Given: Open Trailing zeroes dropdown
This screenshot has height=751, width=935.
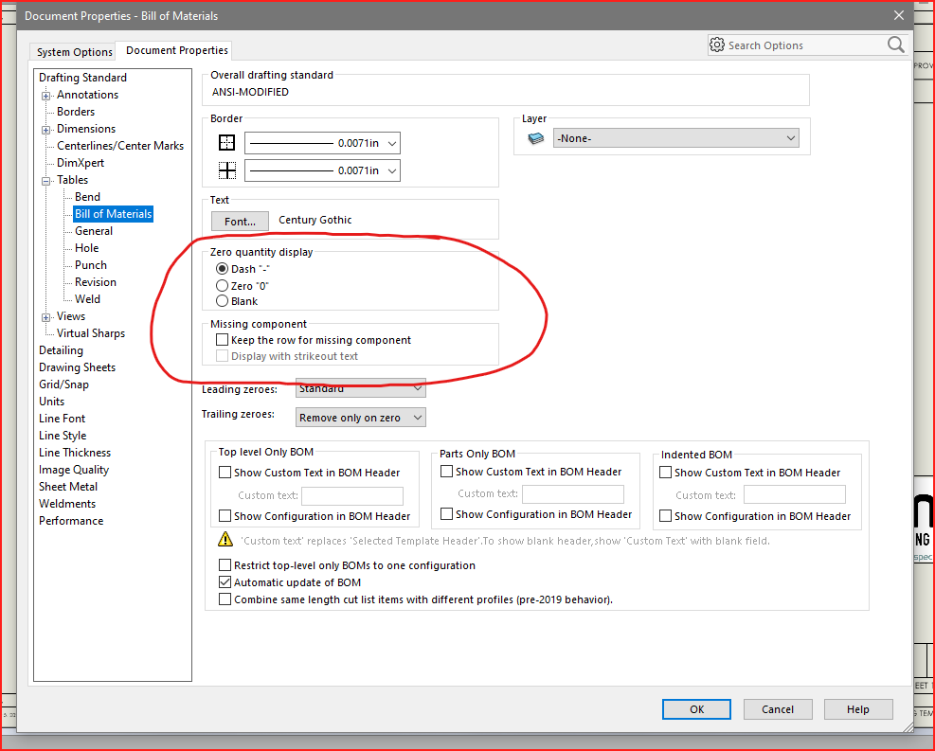Looking at the screenshot, I should [360, 418].
